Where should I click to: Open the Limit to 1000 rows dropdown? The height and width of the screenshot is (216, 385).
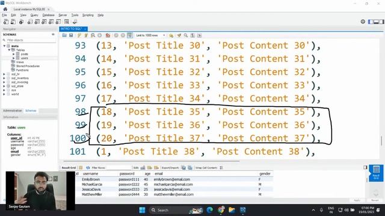click(150, 35)
